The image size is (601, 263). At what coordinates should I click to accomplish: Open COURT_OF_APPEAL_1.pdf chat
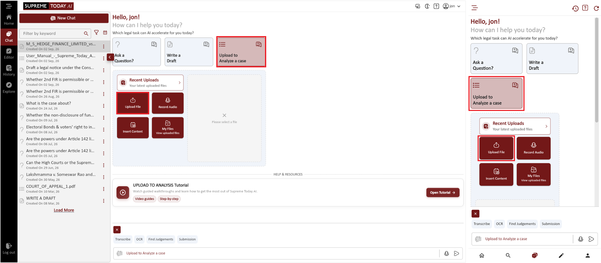[50, 188]
